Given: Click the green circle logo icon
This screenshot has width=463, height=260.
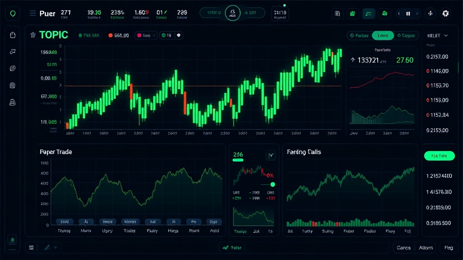Looking at the screenshot, I should [13, 14].
